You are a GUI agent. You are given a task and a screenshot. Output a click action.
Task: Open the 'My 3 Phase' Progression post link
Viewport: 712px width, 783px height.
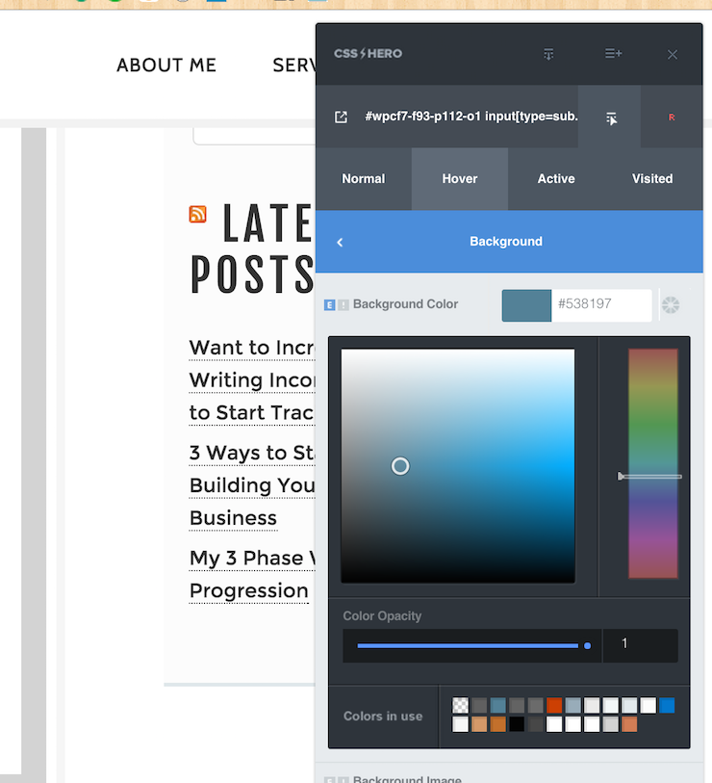252,574
